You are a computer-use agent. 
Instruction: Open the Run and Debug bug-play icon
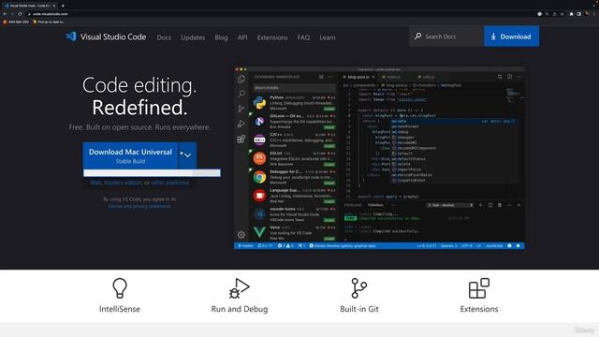pyautogui.click(x=240, y=288)
